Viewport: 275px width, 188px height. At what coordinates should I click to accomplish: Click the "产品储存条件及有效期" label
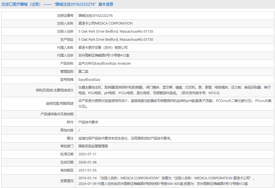coord(57,114)
